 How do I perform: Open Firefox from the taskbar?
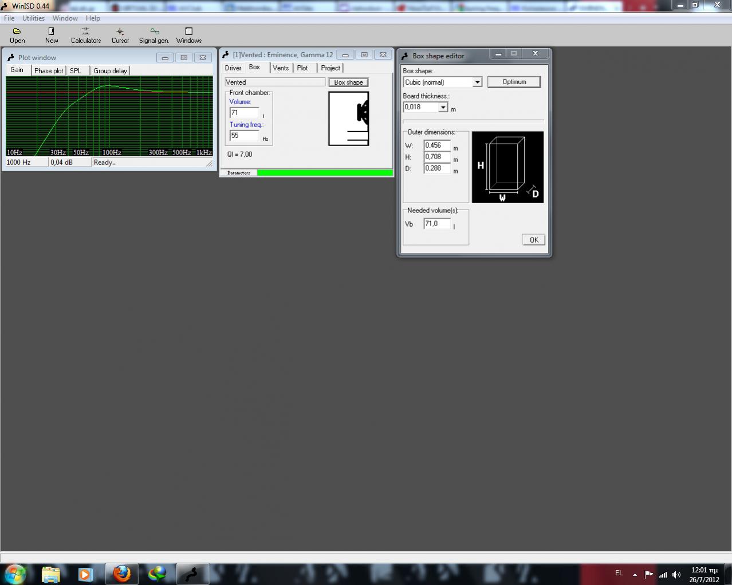coord(121,574)
